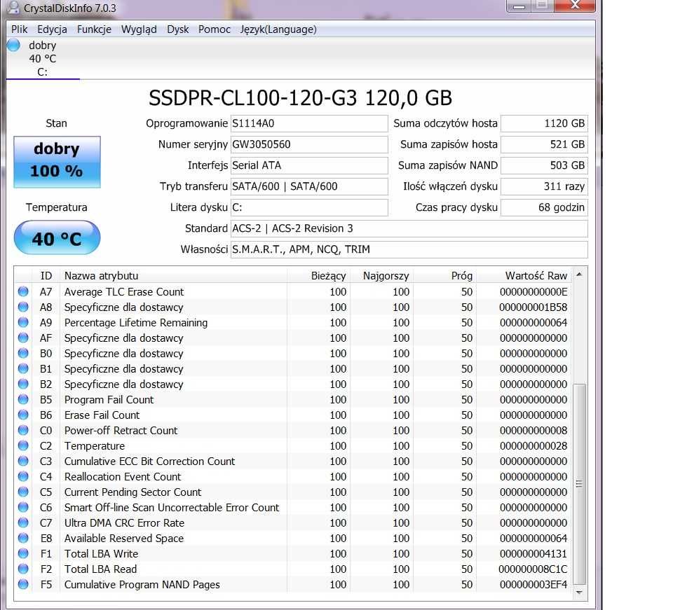Click status orb in the B2 row
Viewport: 673px width, 610px height.
(x=23, y=384)
